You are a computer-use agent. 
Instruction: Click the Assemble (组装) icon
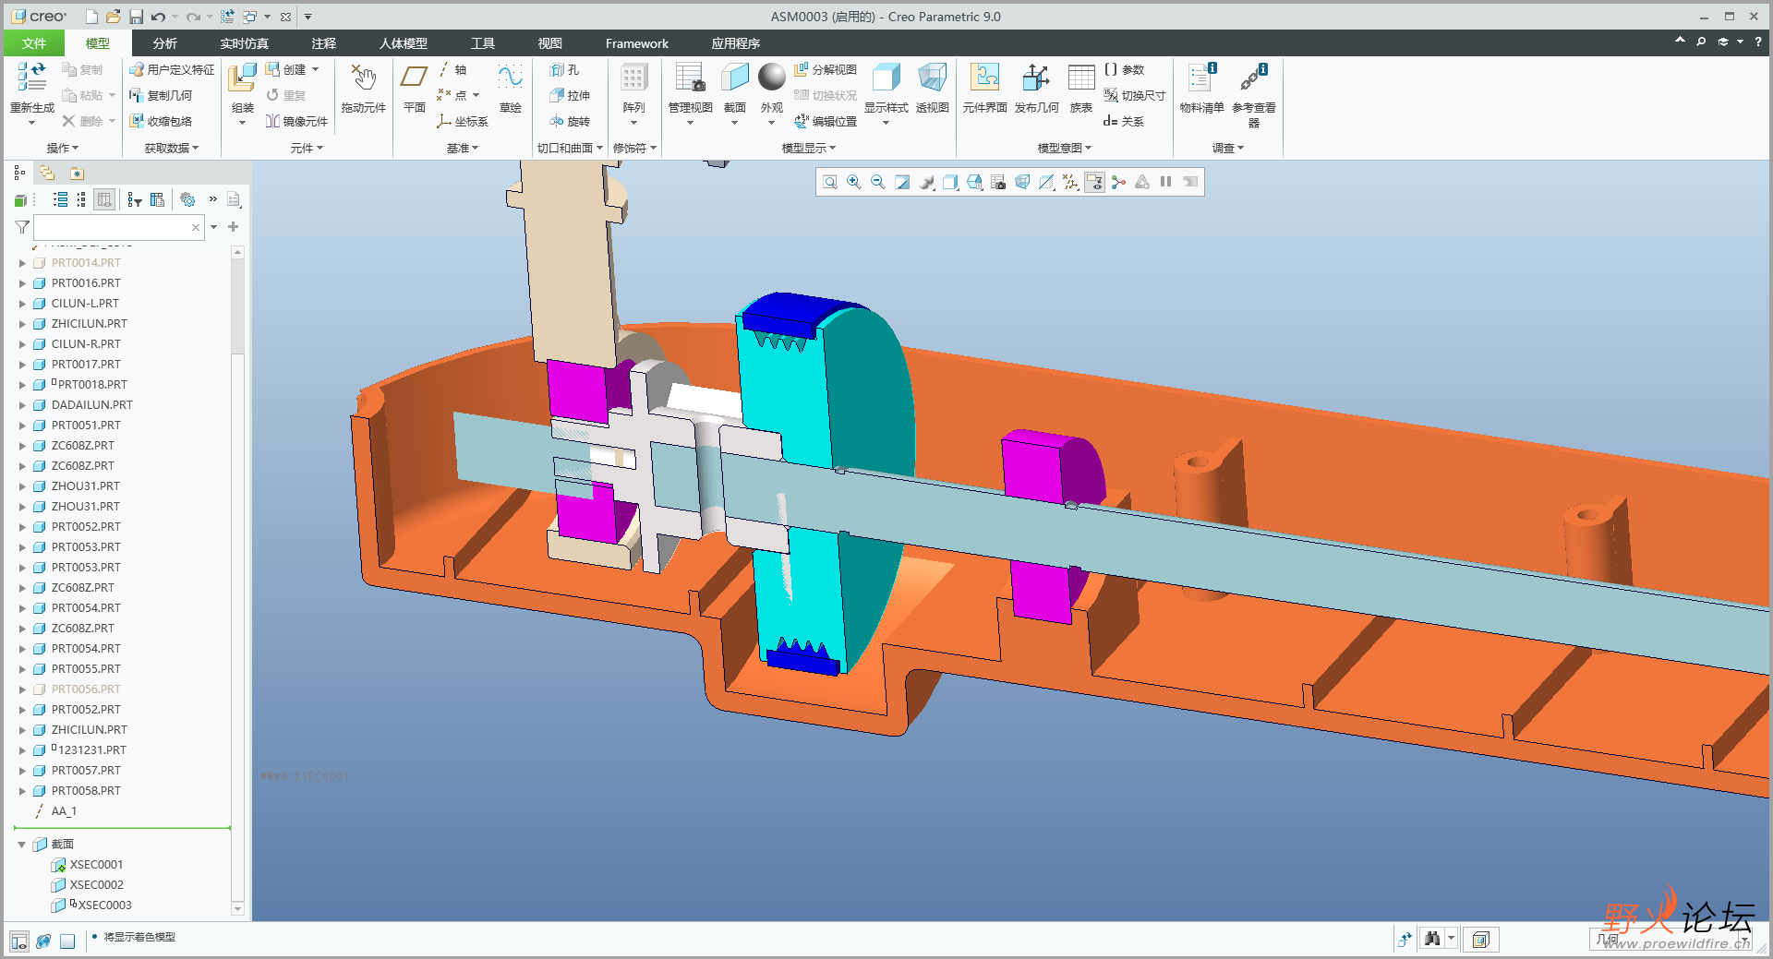(x=242, y=79)
